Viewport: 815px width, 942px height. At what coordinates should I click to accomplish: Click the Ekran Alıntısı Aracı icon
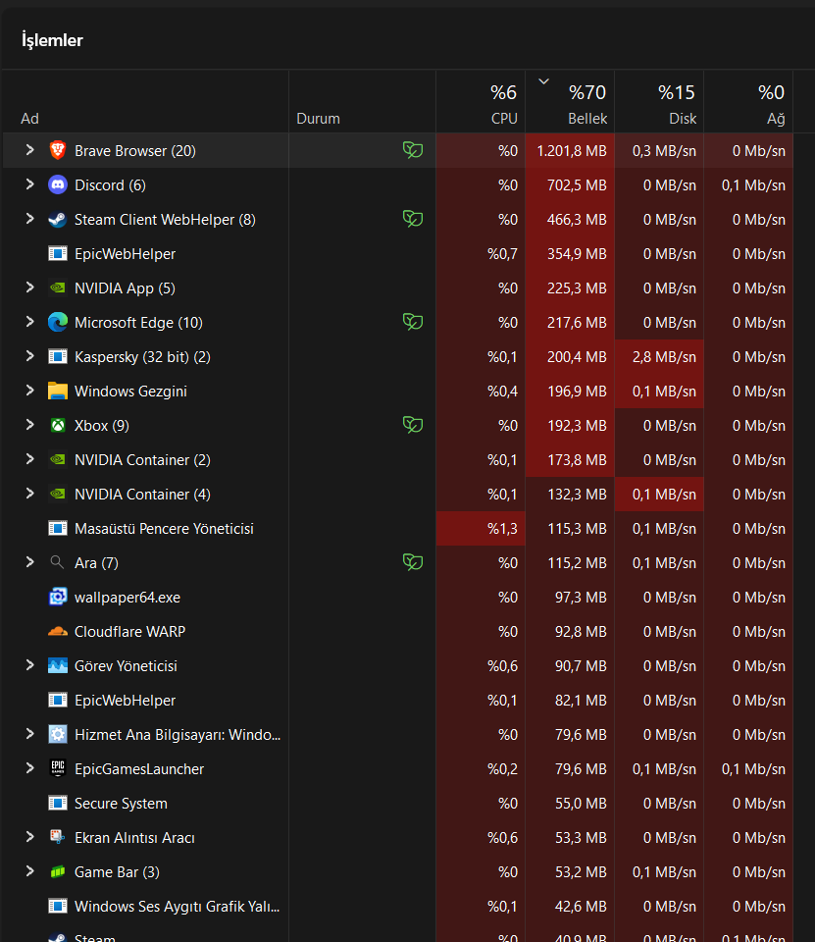58,837
